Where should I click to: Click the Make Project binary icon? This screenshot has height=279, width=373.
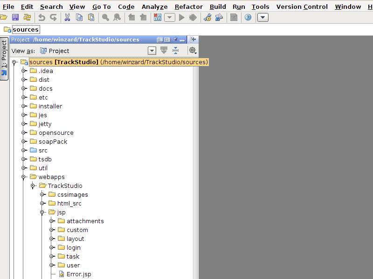(x=157, y=17)
